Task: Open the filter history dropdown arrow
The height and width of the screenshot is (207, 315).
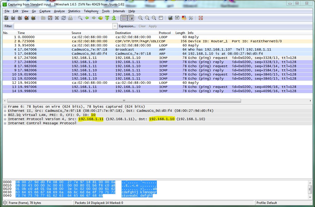Action: point(115,26)
